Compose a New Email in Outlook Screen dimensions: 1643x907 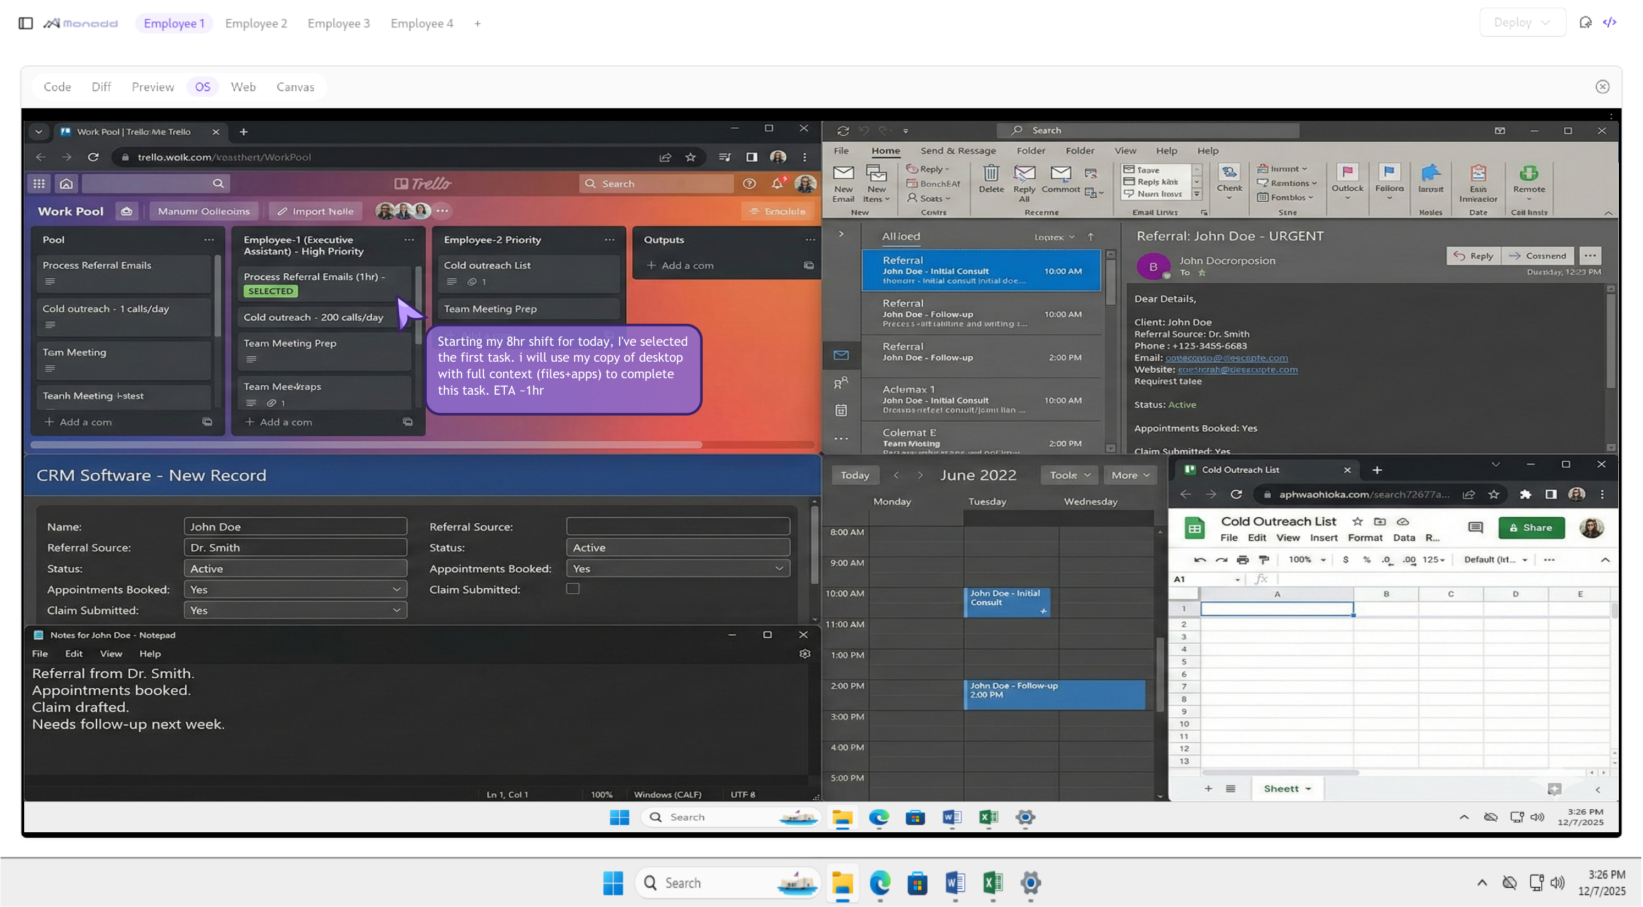843,185
